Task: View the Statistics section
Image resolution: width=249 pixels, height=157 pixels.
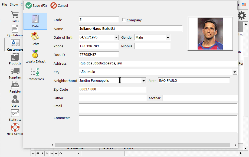Action: tap(15, 115)
